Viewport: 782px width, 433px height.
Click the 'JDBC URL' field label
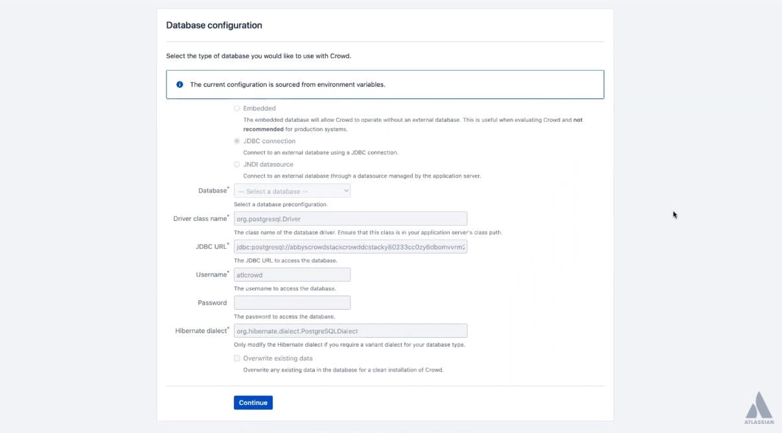pyautogui.click(x=211, y=247)
